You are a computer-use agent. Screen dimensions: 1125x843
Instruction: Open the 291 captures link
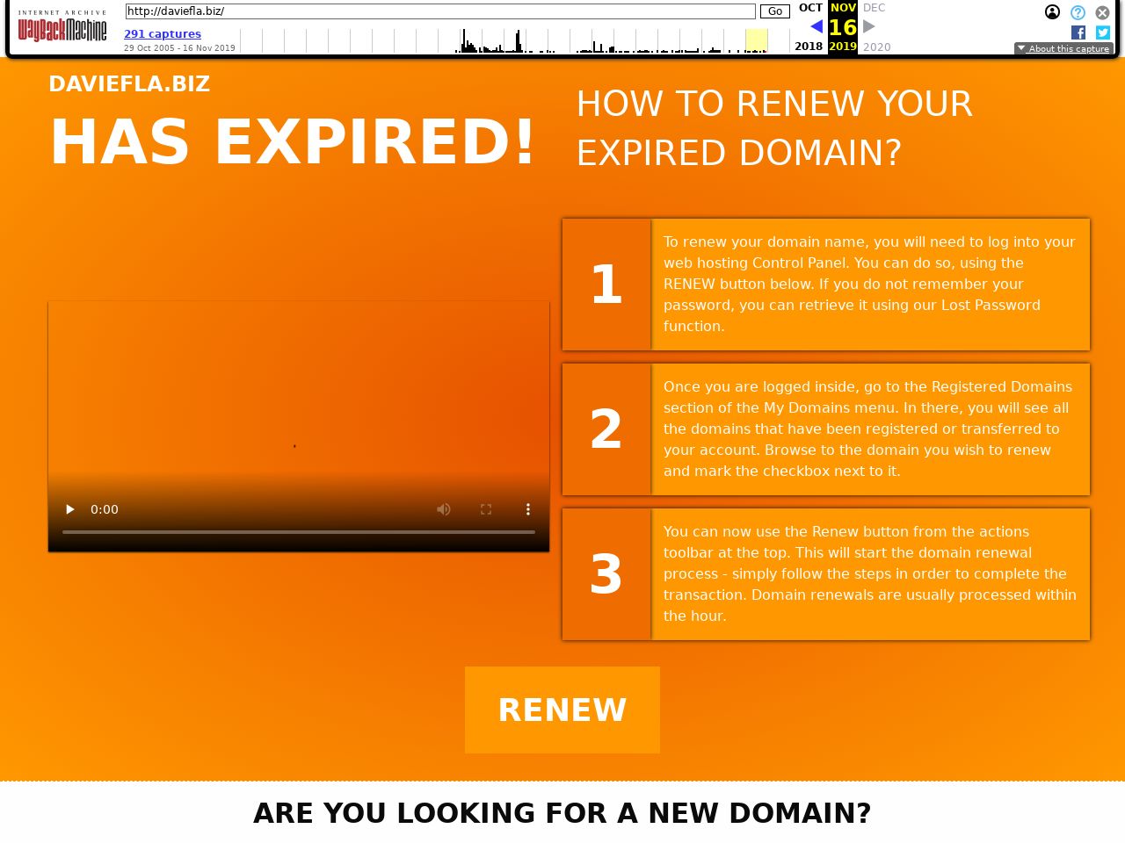click(x=163, y=34)
